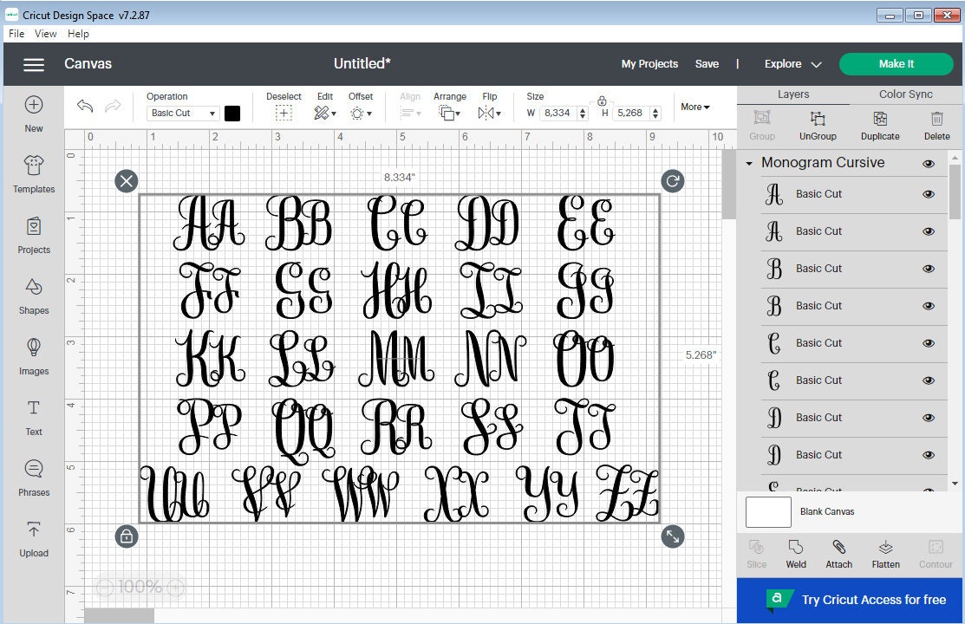Open the Operation dropdown showing Basic Cut
The height and width of the screenshot is (624, 965).
click(180, 113)
